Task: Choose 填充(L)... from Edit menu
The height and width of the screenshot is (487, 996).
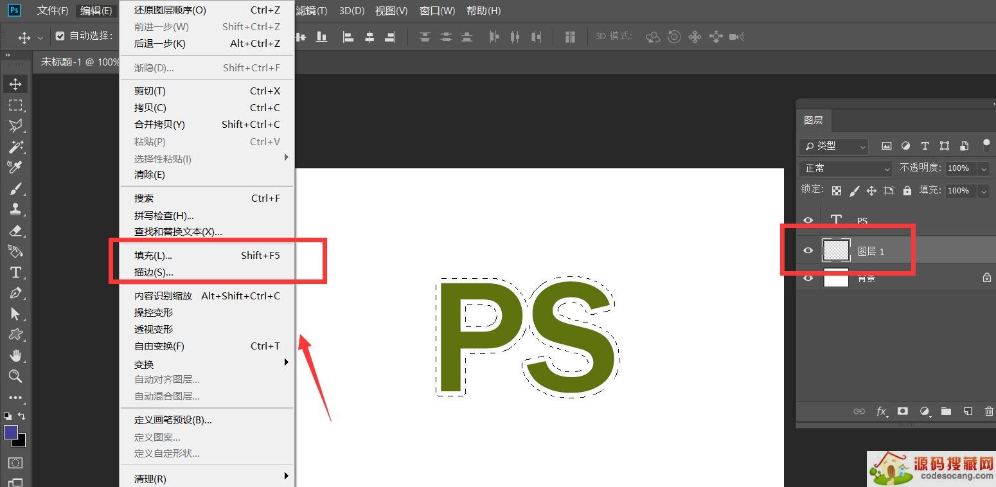Action: tap(207, 255)
